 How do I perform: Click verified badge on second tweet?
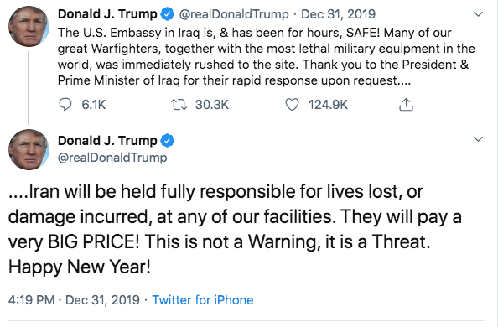click(x=168, y=141)
